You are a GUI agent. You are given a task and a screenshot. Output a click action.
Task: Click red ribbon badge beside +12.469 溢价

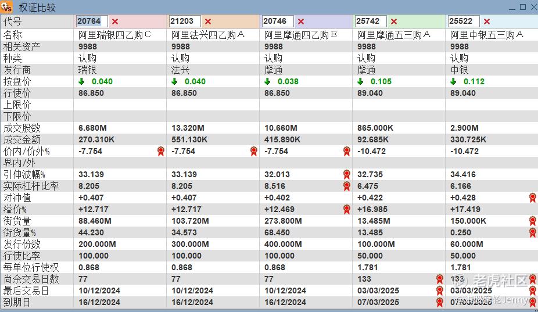pyautogui.click(x=346, y=209)
